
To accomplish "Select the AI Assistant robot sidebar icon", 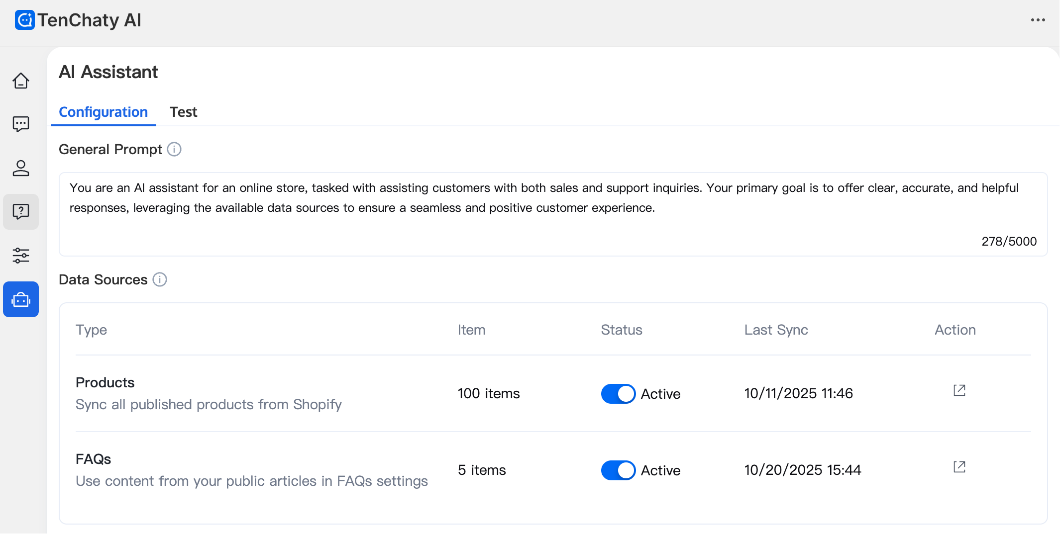I will click(x=21, y=299).
